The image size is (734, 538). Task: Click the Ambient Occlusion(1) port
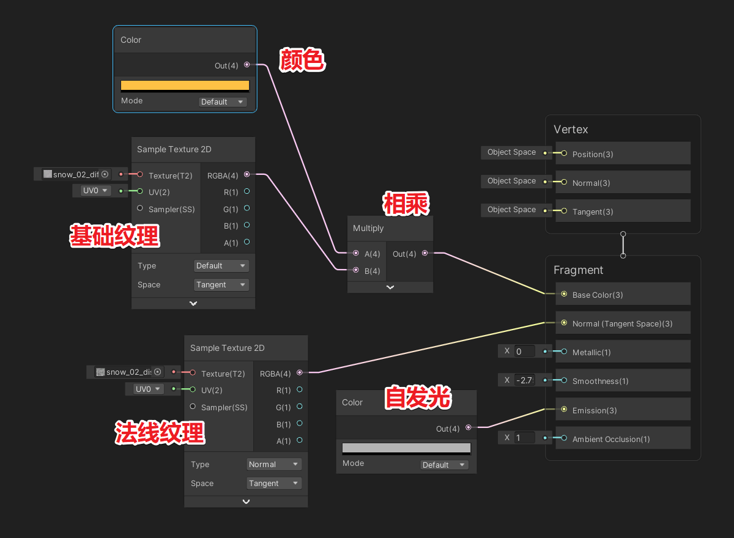point(563,438)
